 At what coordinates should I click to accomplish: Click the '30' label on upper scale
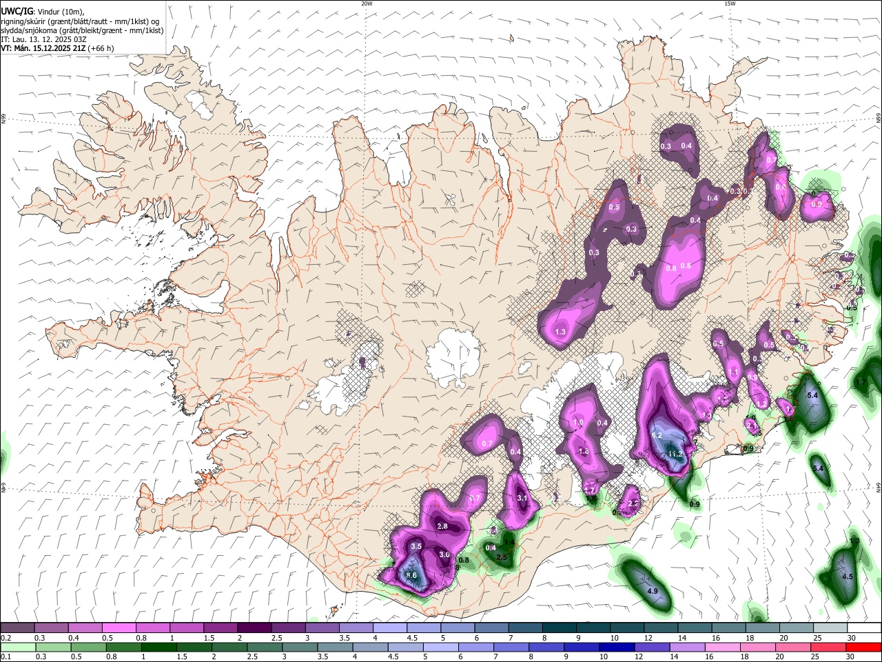pyautogui.click(x=851, y=638)
